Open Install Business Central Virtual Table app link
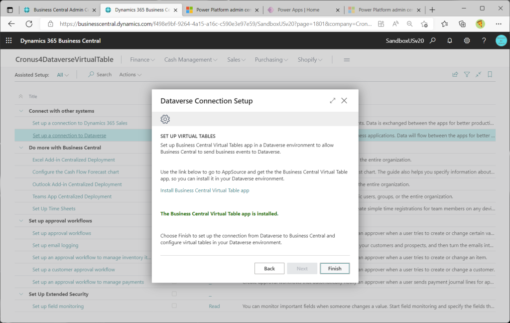Viewport: 510px width, 323px height. tap(205, 190)
